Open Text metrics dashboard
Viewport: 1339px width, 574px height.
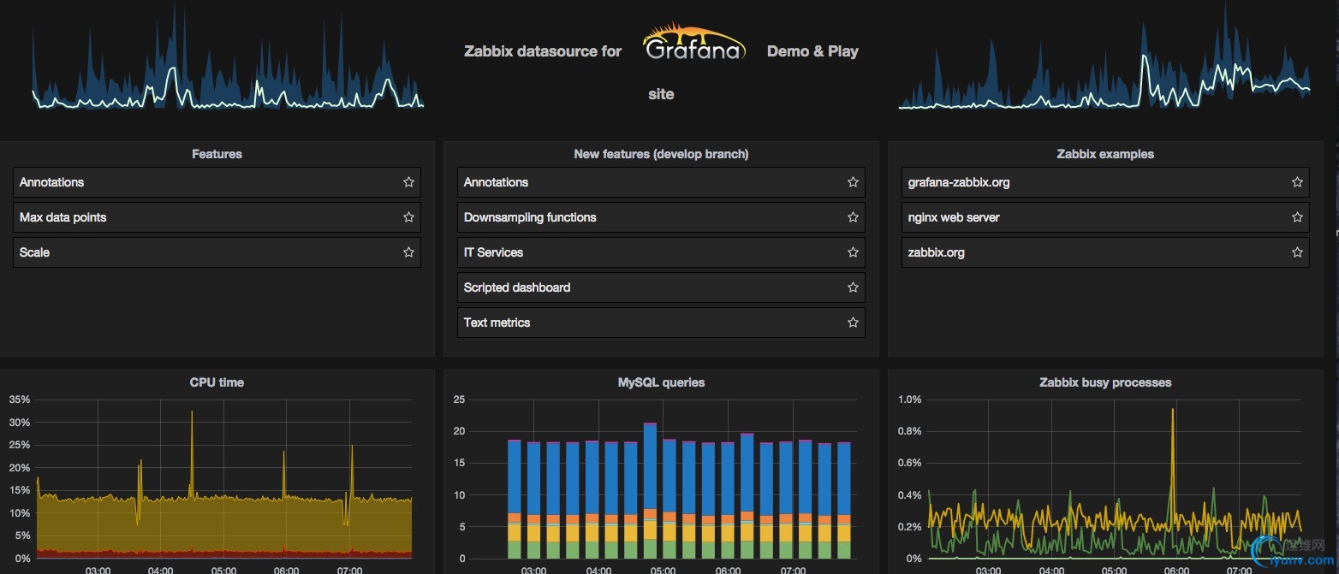[x=661, y=323]
